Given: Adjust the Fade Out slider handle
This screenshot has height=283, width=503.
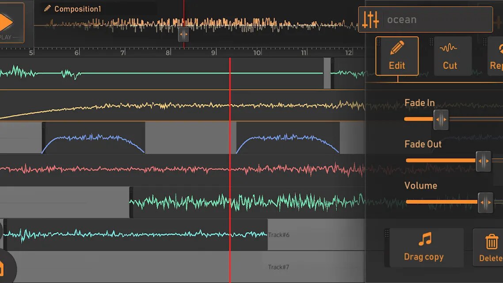Looking at the screenshot, I should click(x=483, y=161).
